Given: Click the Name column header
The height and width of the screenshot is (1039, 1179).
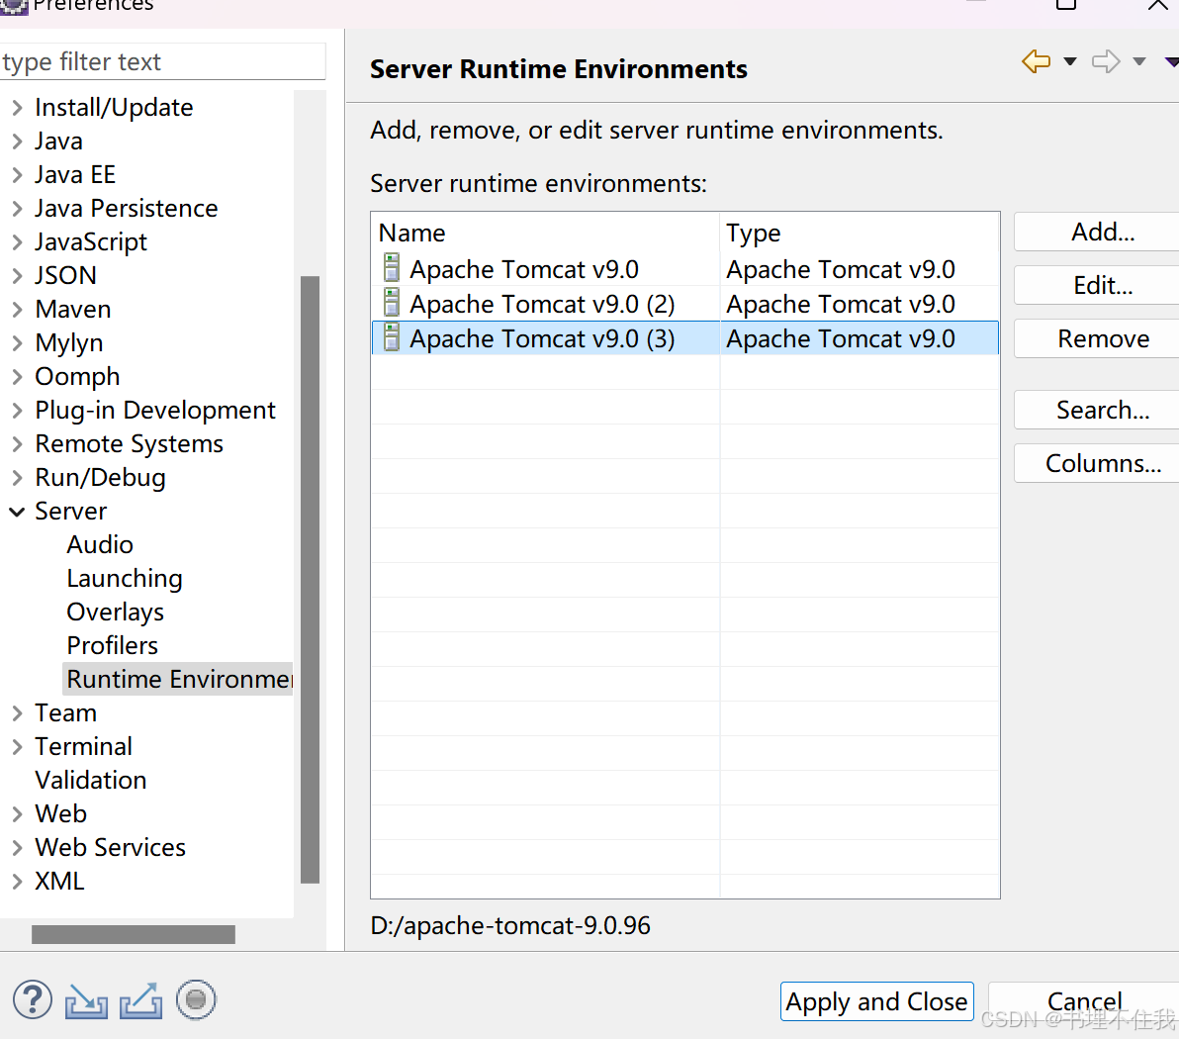Looking at the screenshot, I should tap(545, 233).
